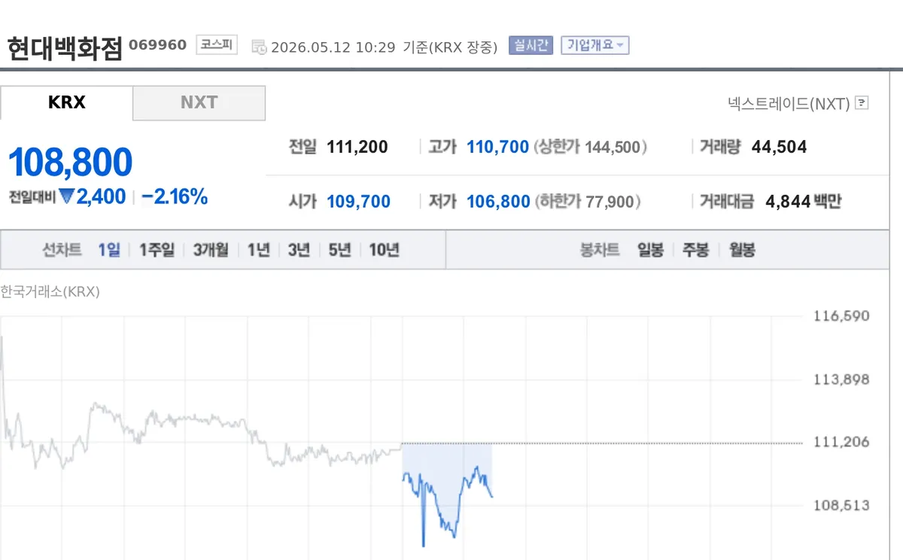
Task: Open the 기업개요 dropdown
Action: (595, 45)
